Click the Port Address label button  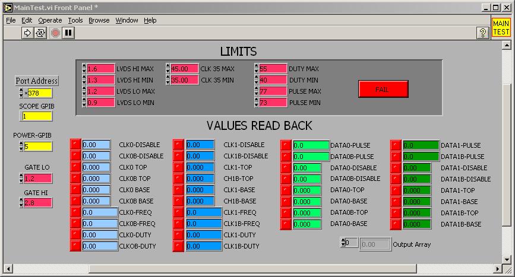coord(37,81)
